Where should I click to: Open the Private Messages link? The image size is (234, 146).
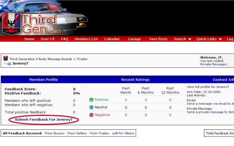[214, 64]
